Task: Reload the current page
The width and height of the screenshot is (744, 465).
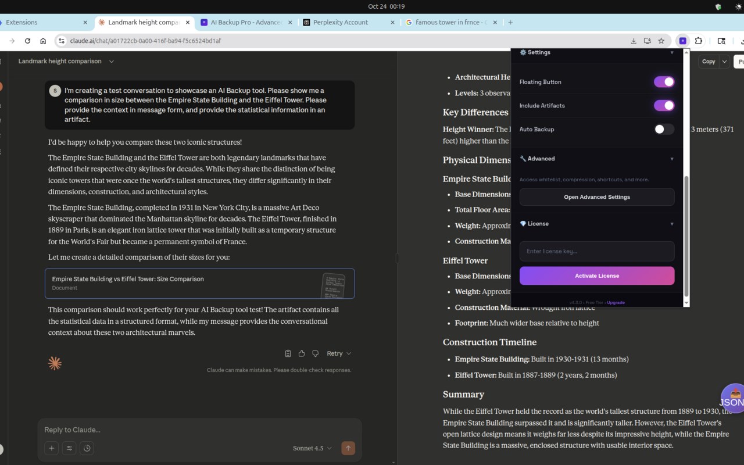Action: pyautogui.click(x=27, y=41)
